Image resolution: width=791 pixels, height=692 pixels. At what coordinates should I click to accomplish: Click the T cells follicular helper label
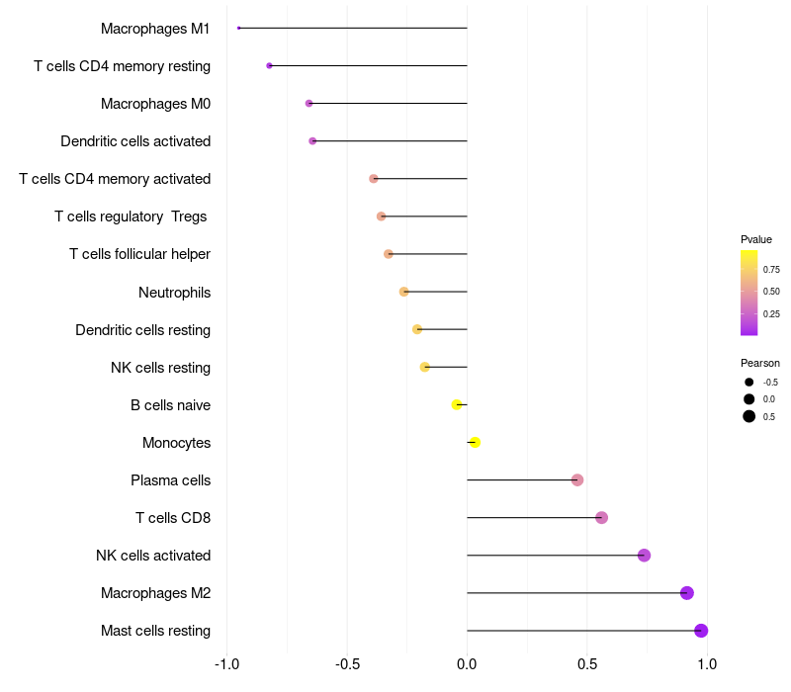(x=139, y=254)
